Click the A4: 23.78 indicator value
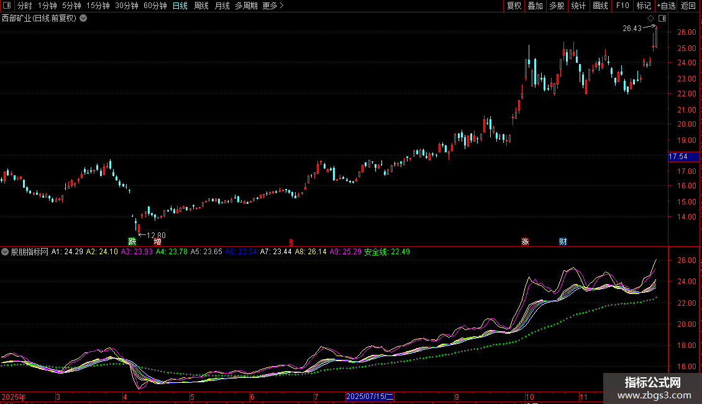 [x=171, y=252]
